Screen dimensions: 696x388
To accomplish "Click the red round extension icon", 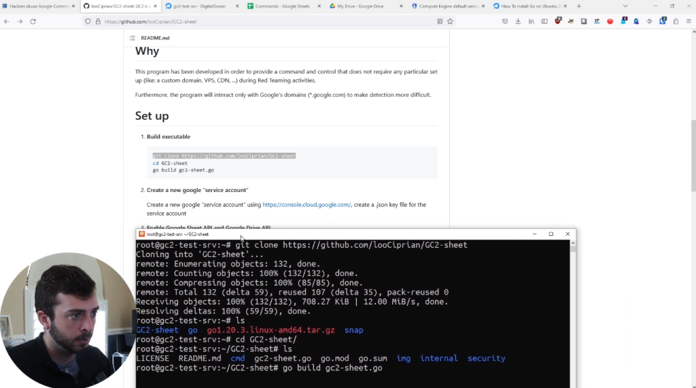I will pyautogui.click(x=610, y=21).
